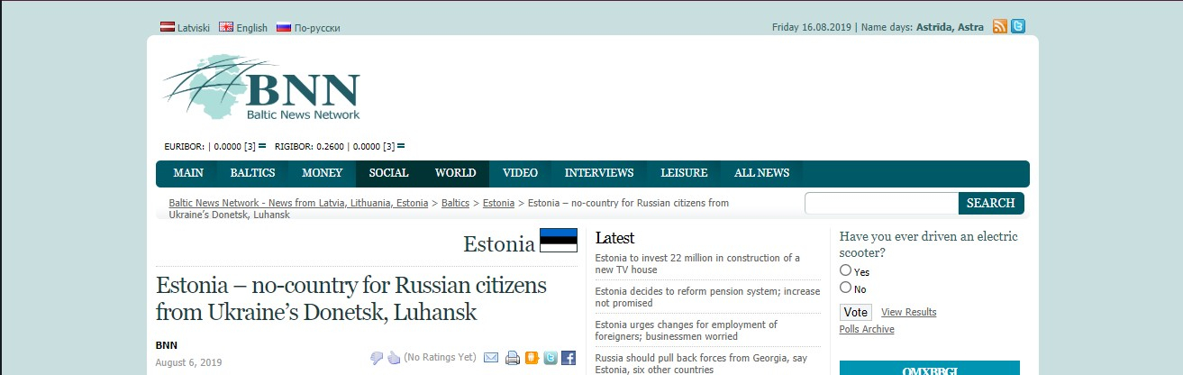Screen dimensions: 1183x375
Task: Select the No poll option
Action: 845,288
